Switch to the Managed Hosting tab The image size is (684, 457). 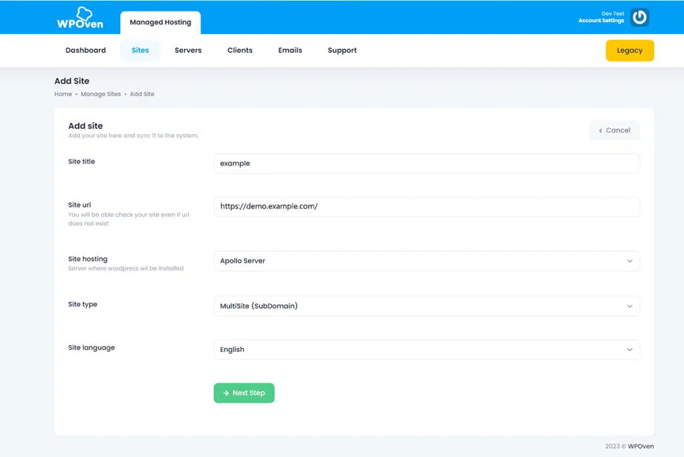(160, 22)
